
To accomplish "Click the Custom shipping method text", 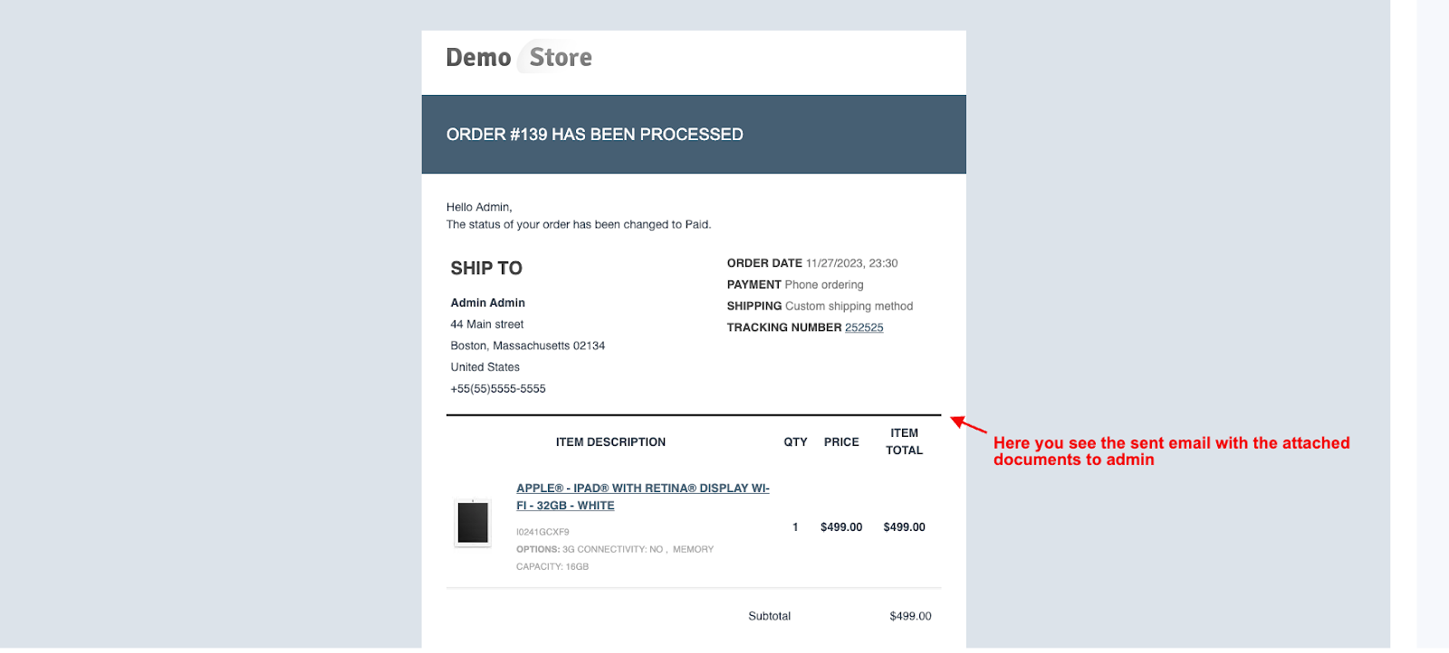I will (x=849, y=307).
